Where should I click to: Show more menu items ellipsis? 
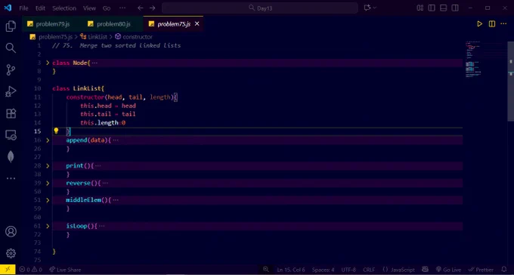tap(122, 8)
